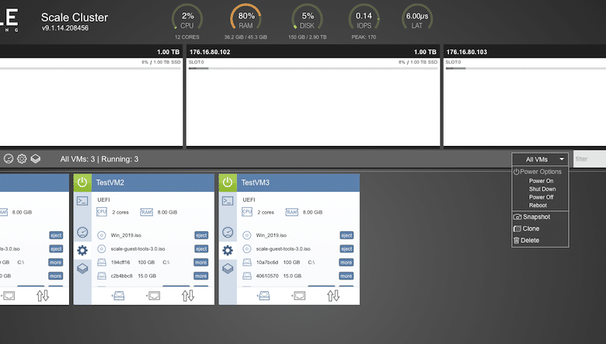Open TestVM3 snapshots layers tab
Screen dimensions: 606x344
228,269
